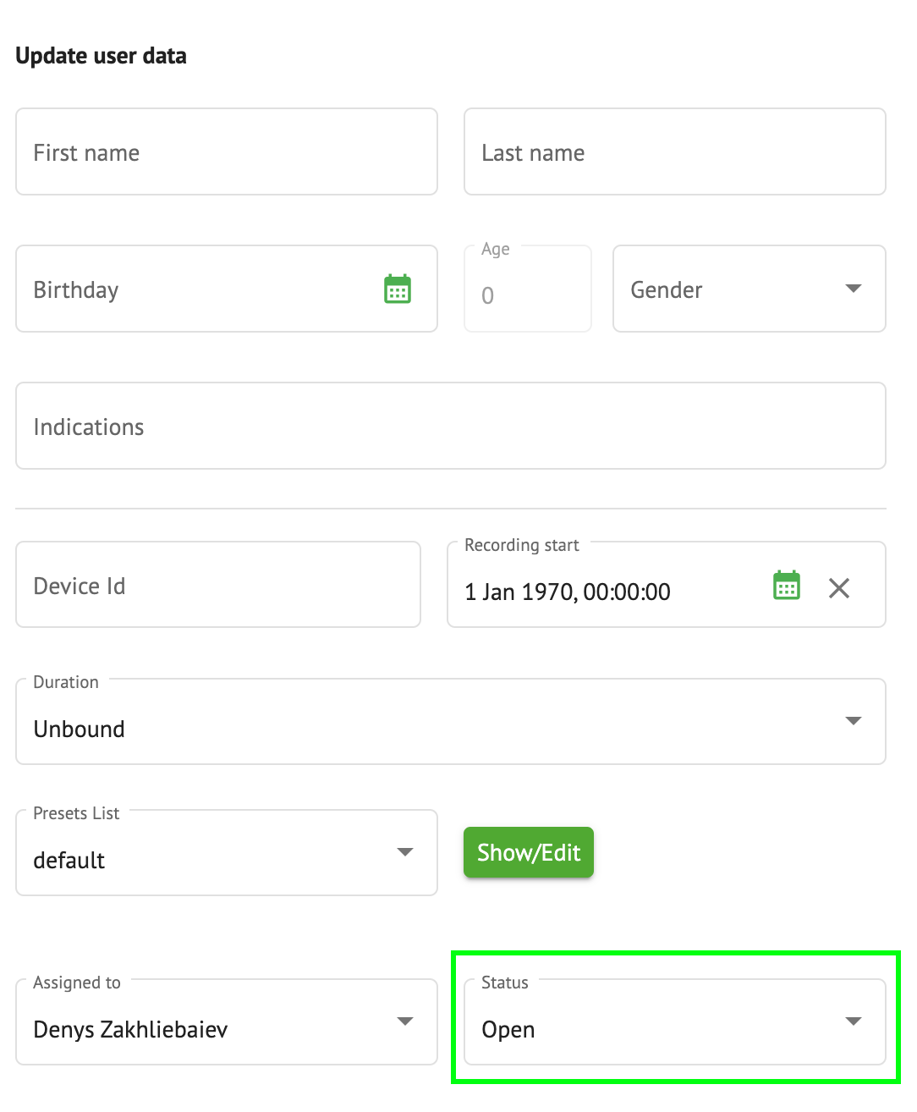Viewport: 917px width, 1112px height.
Task: Focus the First name field
Action: [x=226, y=152]
